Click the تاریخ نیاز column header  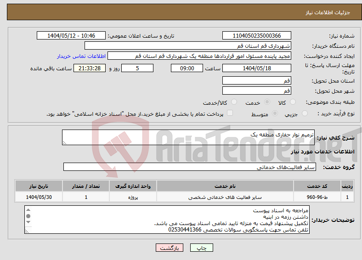39,186
